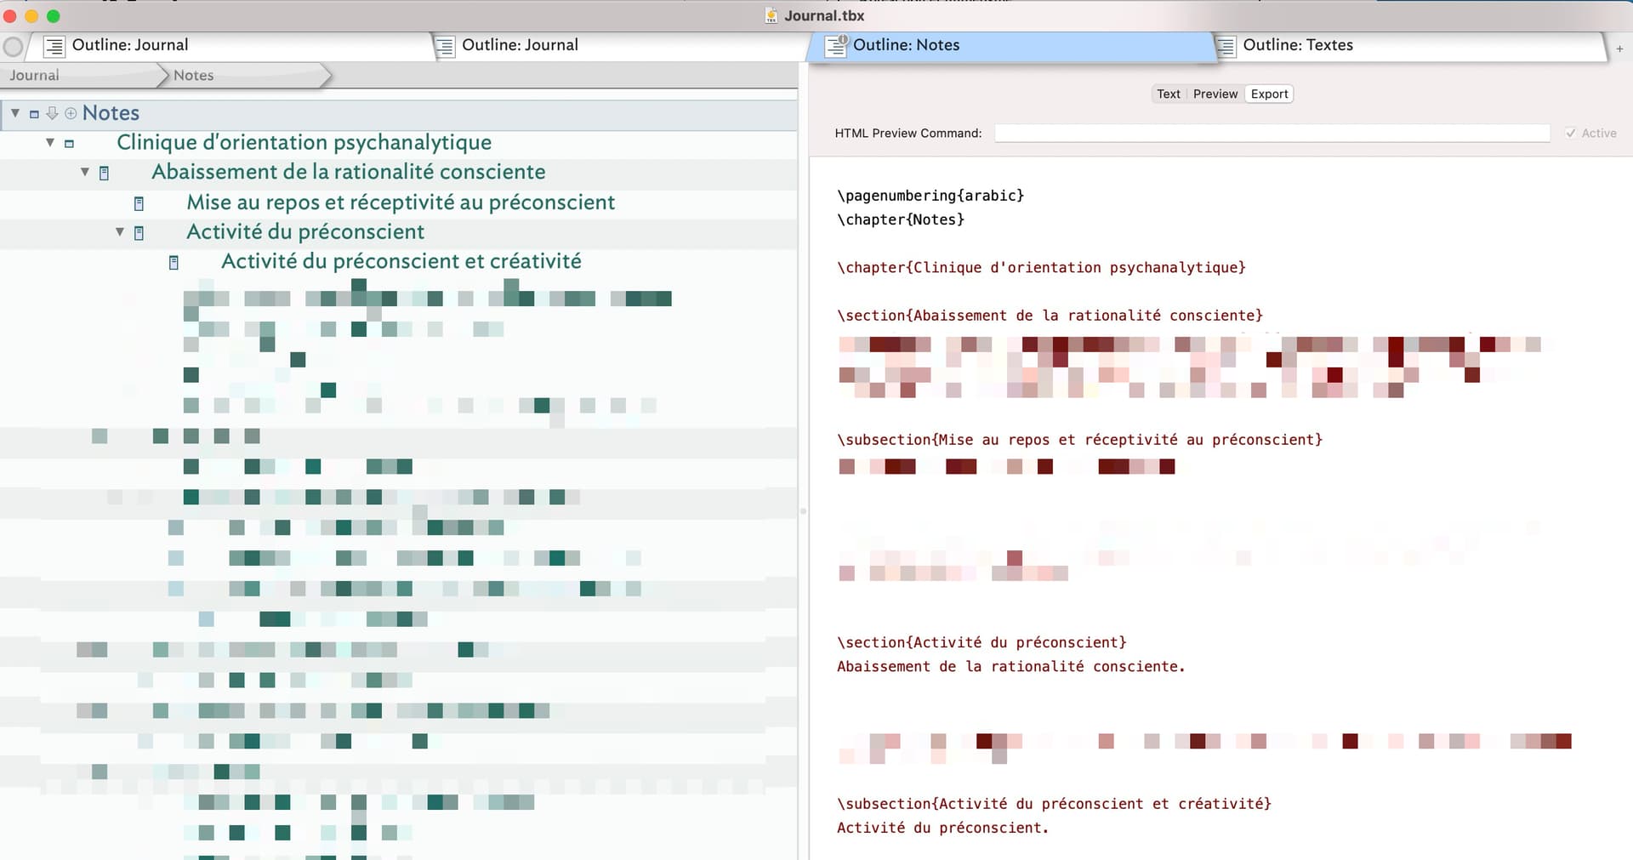Image resolution: width=1633 pixels, height=860 pixels.
Task: Click Journal in the breadcrumb bar
Action: pos(35,76)
